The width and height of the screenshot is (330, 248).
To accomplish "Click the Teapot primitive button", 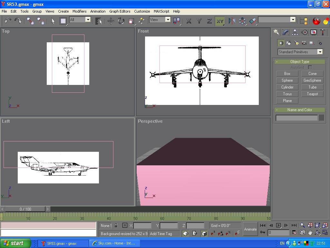I will pyautogui.click(x=312, y=94).
